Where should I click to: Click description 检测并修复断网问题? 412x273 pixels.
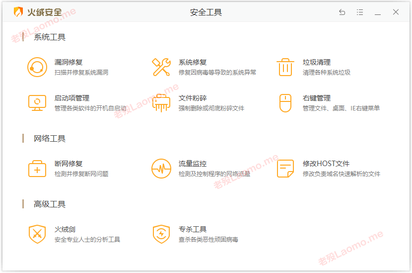[81, 174]
